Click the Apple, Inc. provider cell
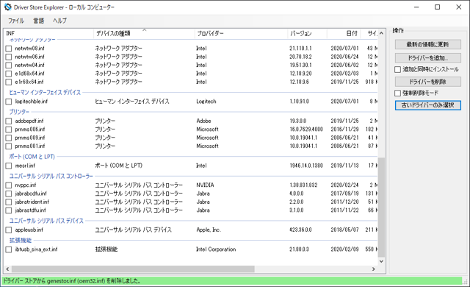Viewport: 470px width, 287px height. point(209,230)
